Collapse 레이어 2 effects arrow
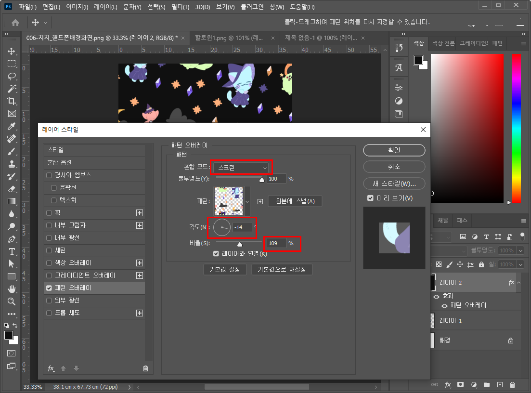The width and height of the screenshot is (531, 393). pos(519,283)
